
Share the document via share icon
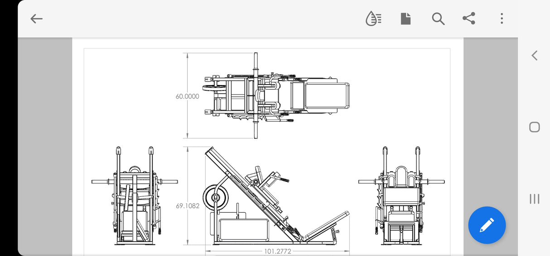(x=469, y=19)
